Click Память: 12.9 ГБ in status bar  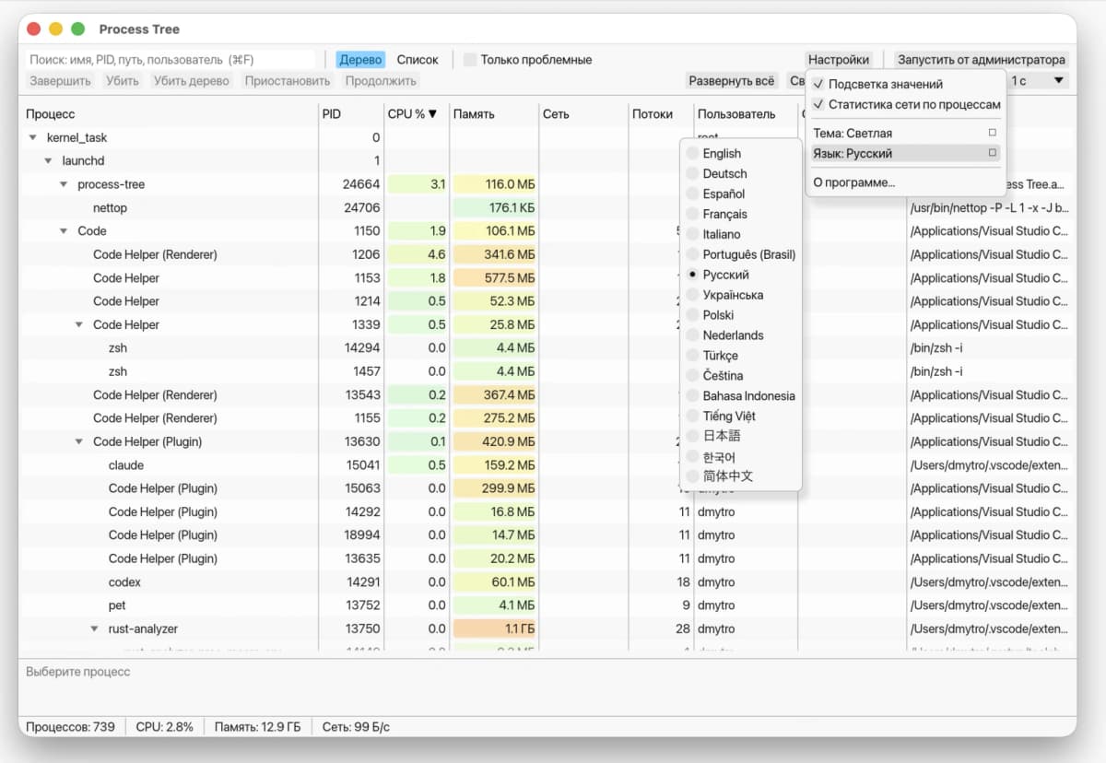257,727
